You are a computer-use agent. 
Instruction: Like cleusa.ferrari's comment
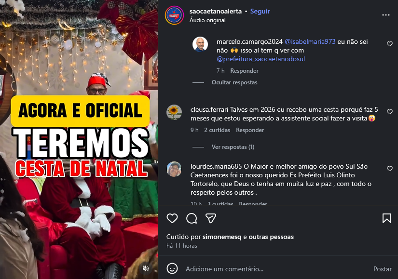390,112
